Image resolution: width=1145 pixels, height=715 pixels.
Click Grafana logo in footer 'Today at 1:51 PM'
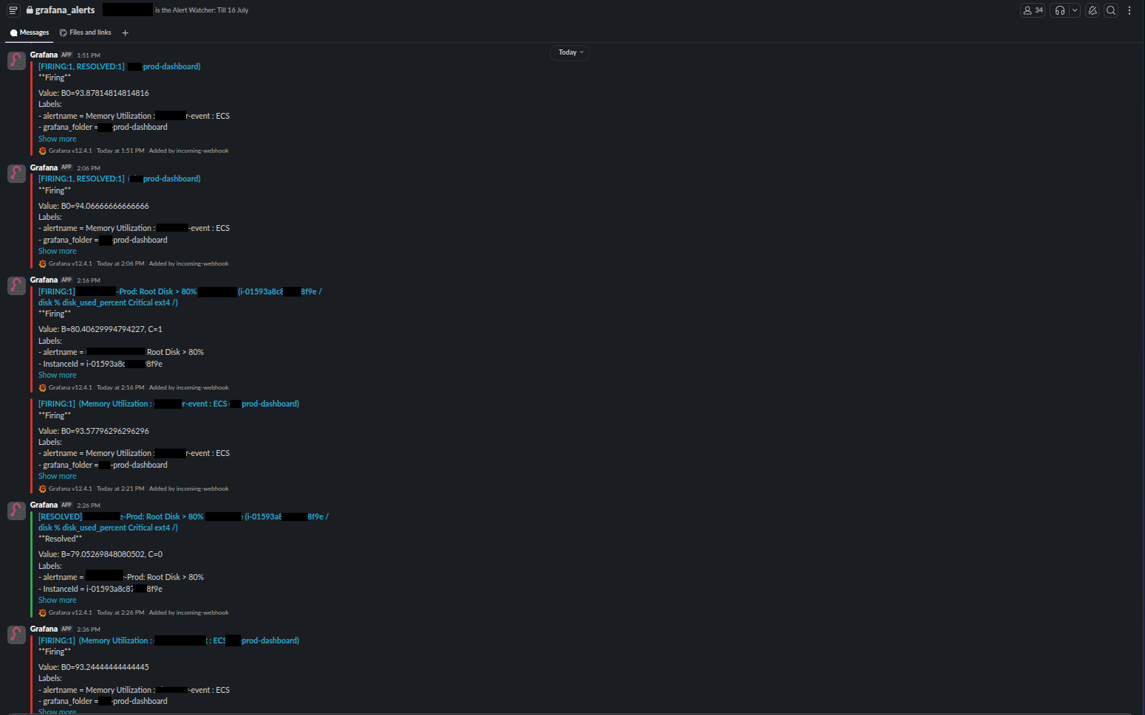coord(43,151)
